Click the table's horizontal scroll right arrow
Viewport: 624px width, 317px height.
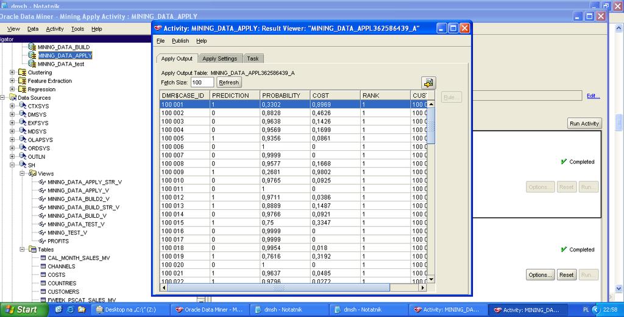tap(423, 287)
